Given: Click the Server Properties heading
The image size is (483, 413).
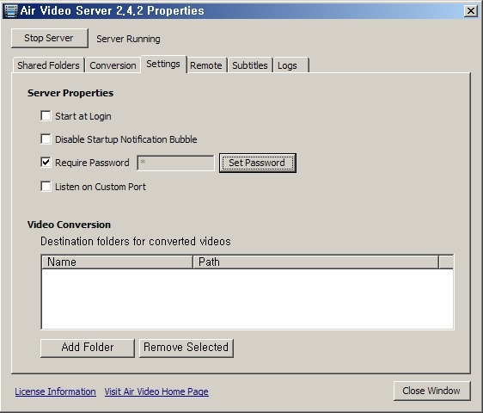Looking at the screenshot, I should (x=70, y=93).
